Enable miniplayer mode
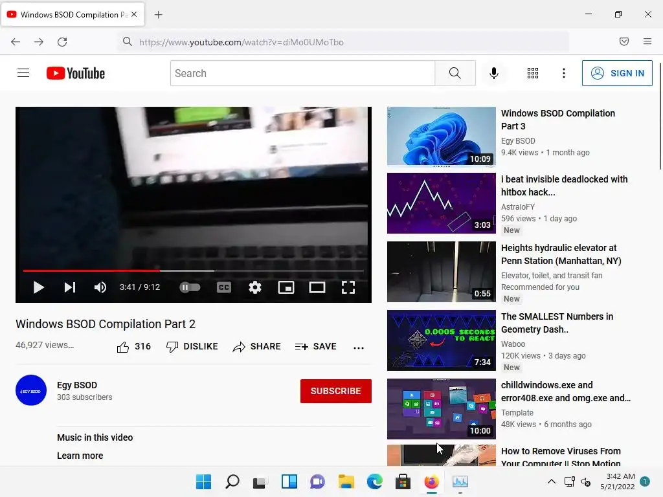 pyautogui.click(x=286, y=287)
